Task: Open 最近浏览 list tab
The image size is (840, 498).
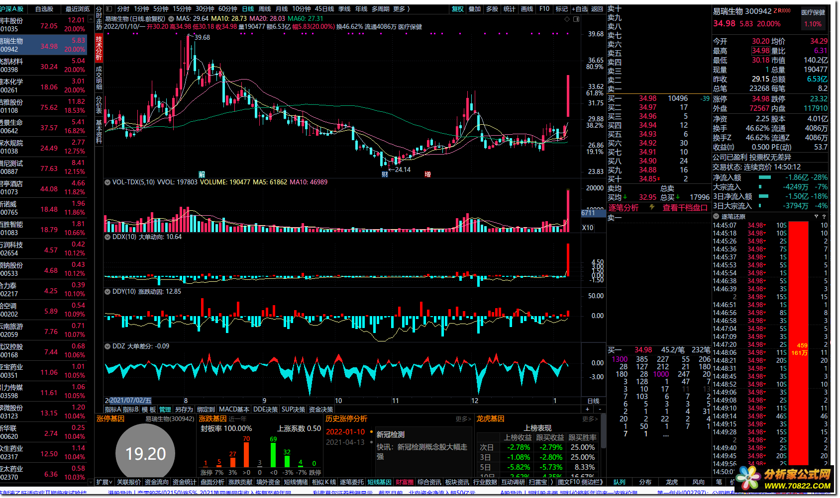Action: (x=78, y=9)
